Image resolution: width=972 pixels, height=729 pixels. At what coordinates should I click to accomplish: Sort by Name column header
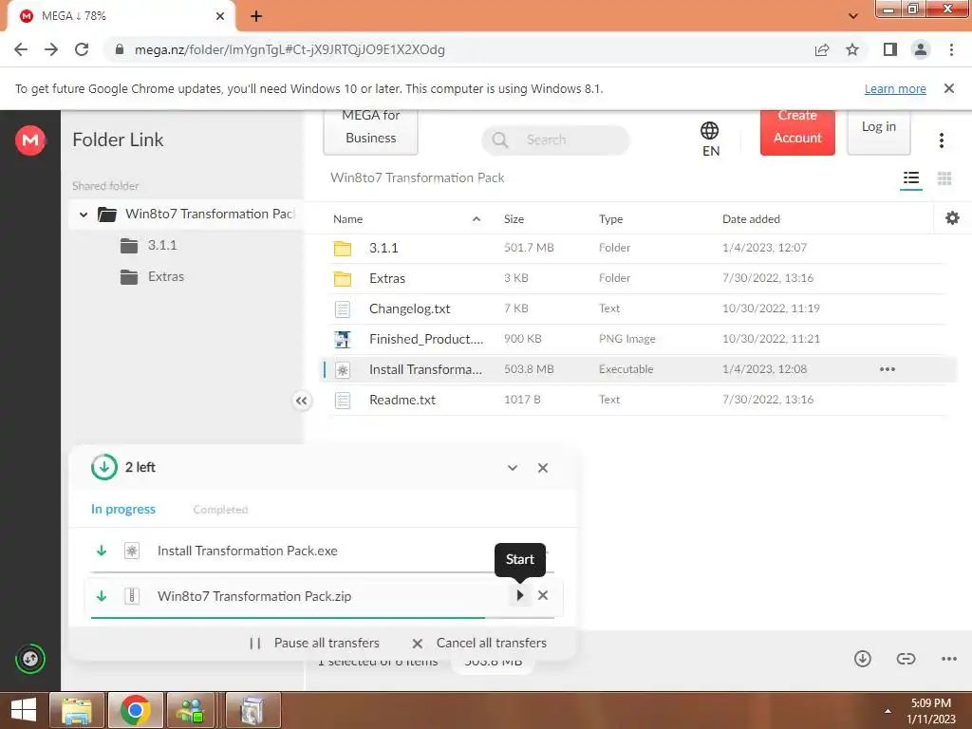347,219
